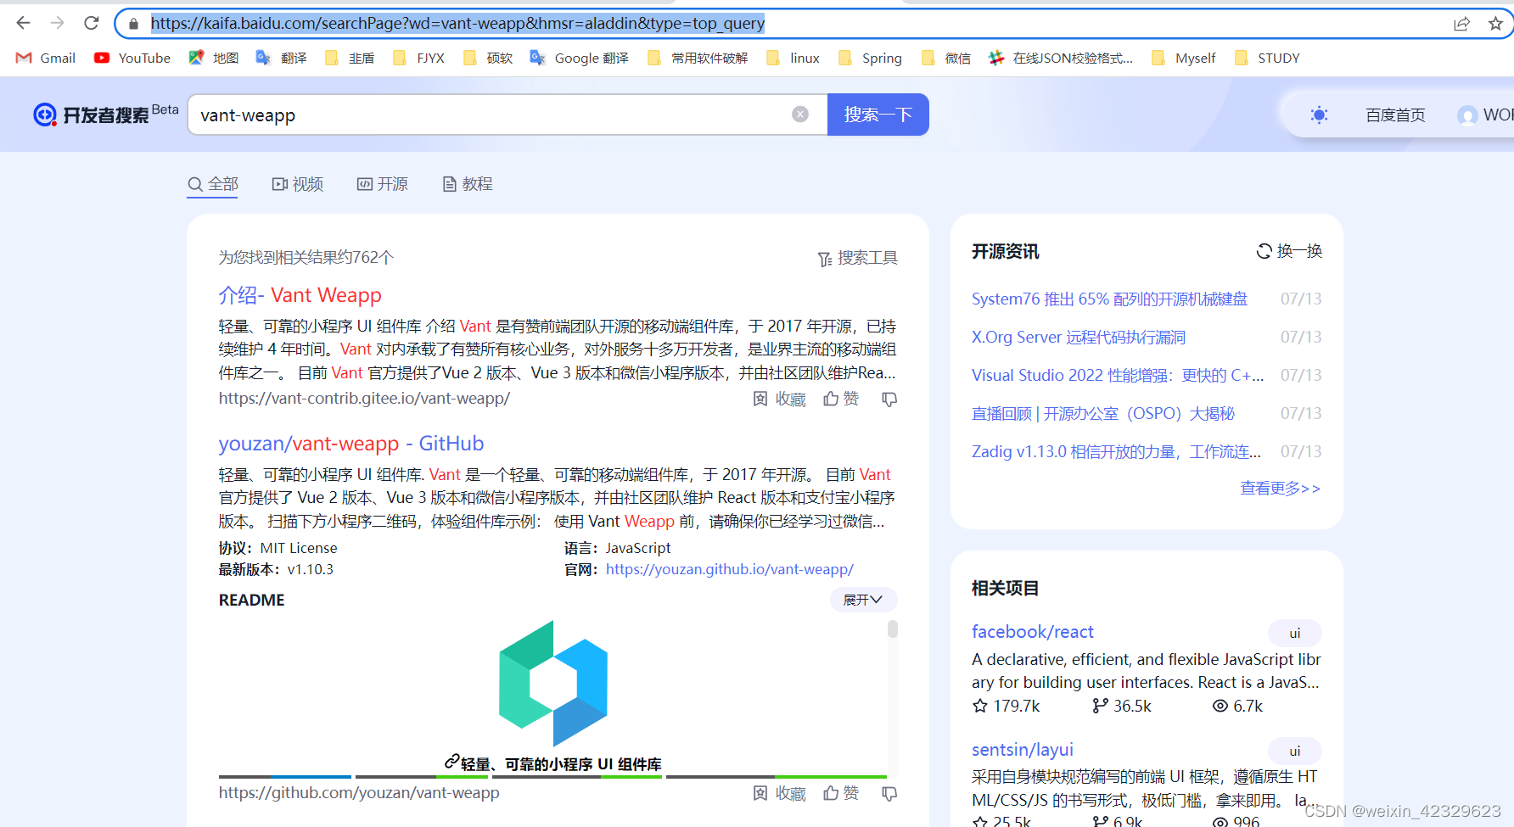Open the 介绍- Vant Weapp result title
The width and height of the screenshot is (1514, 827).
pyautogui.click(x=300, y=295)
